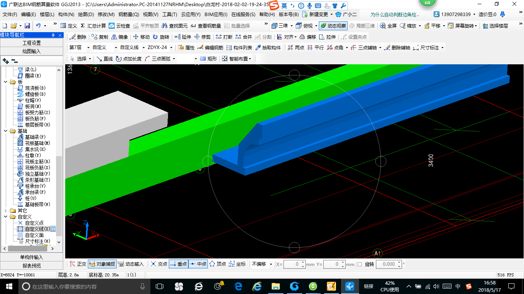Screen dimensions: 524x294
Task: Click the 汇总计算 sum calculation tool
Action: [93, 26]
